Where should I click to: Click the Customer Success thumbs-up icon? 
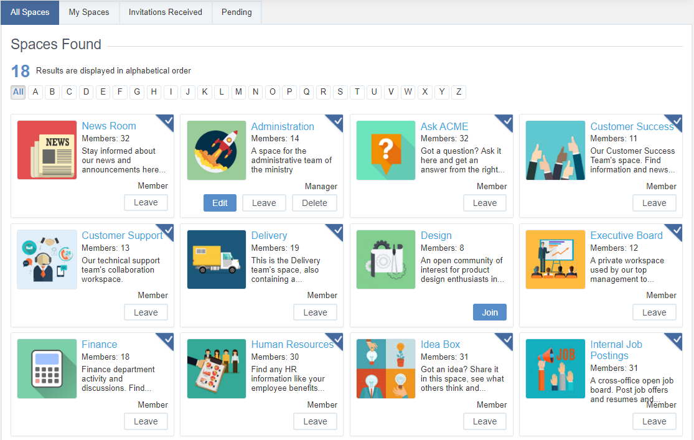[x=555, y=150]
